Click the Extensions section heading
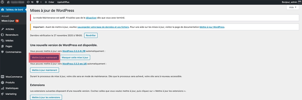 tap(37, 85)
